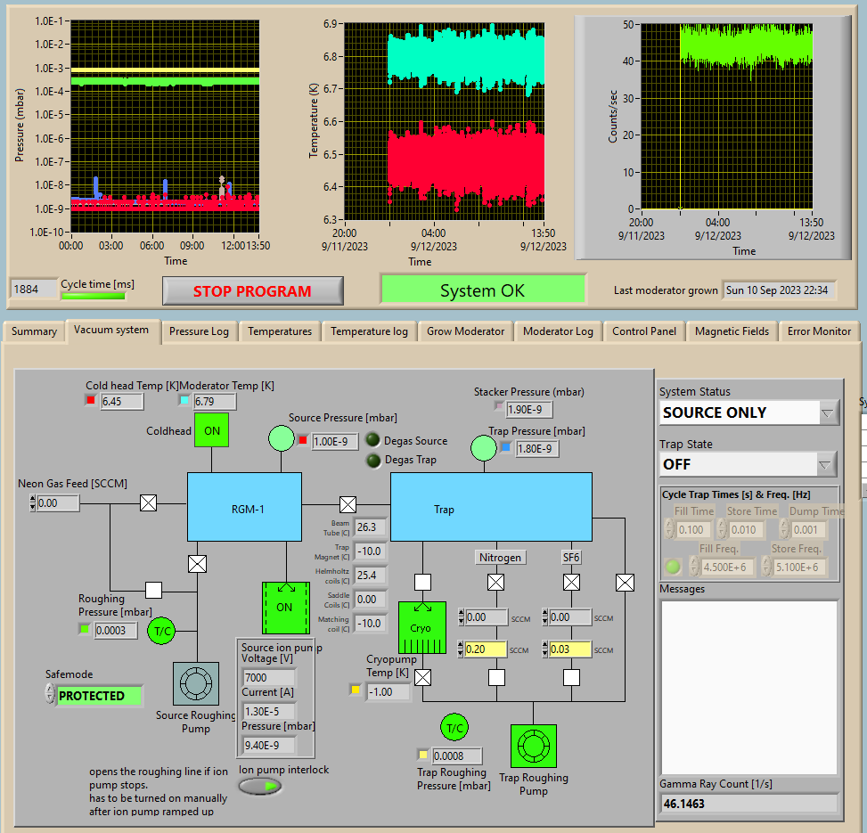Click the Nitrogen line valve icon
This screenshot has height=833, width=867.
pyautogui.click(x=496, y=583)
